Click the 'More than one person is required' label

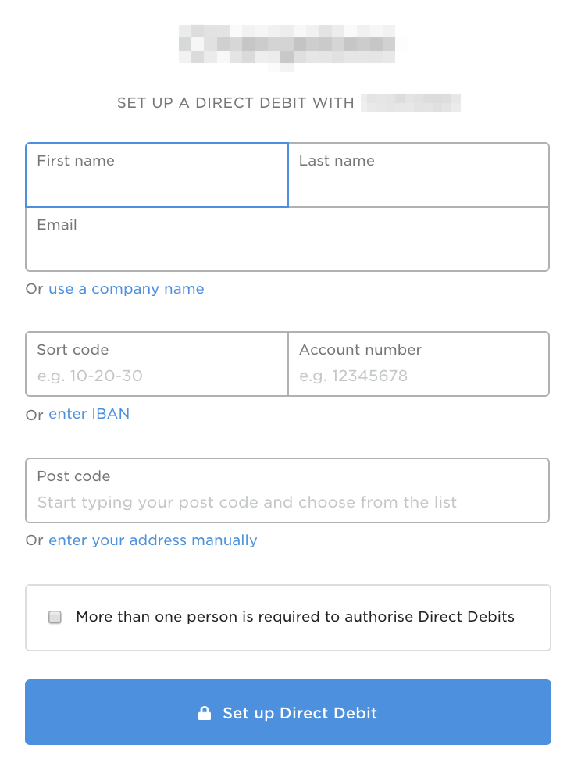295,617
